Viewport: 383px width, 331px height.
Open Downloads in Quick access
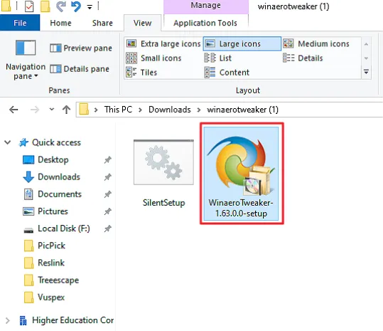51,177
